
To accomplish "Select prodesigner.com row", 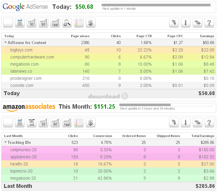I will [x=109, y=78].
